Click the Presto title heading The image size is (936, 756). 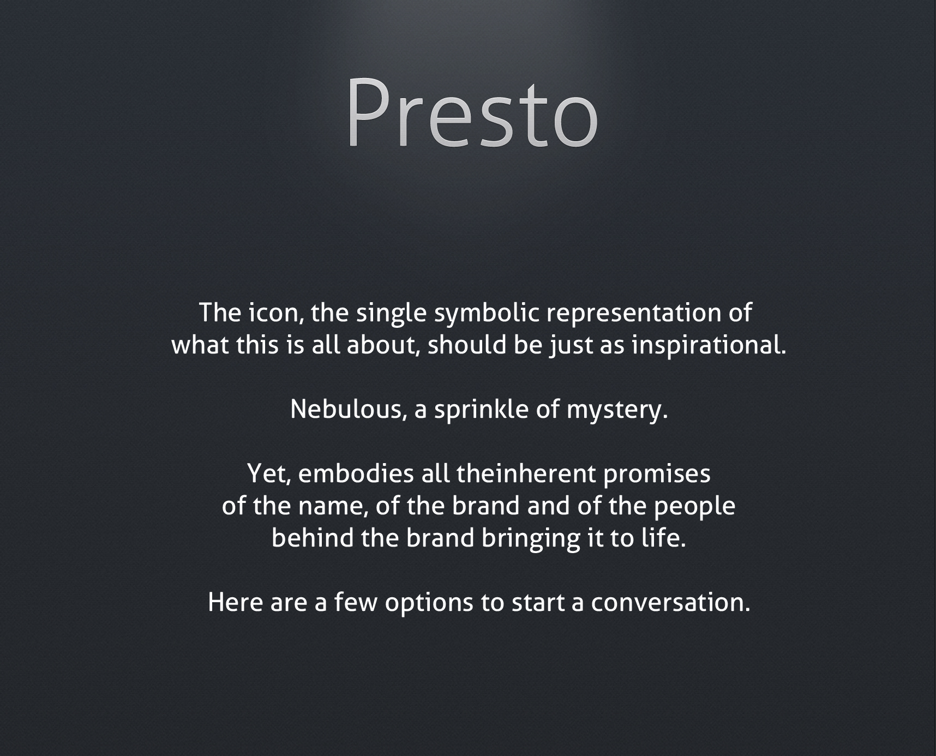pyautogui.click(x=472, y=113)
